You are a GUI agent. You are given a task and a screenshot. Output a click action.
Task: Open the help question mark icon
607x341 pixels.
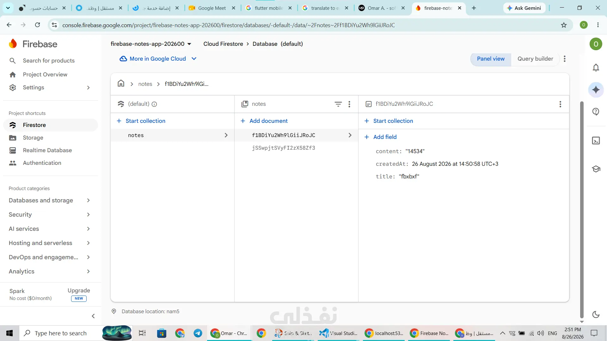click(596, 111)
